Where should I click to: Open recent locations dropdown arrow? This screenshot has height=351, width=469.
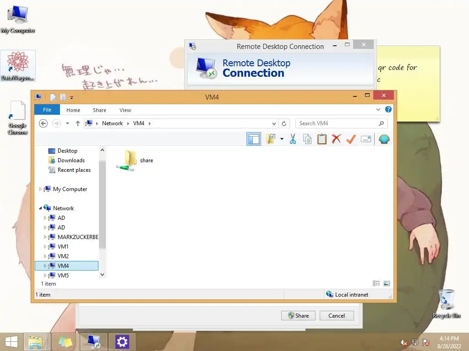[68, 123]
